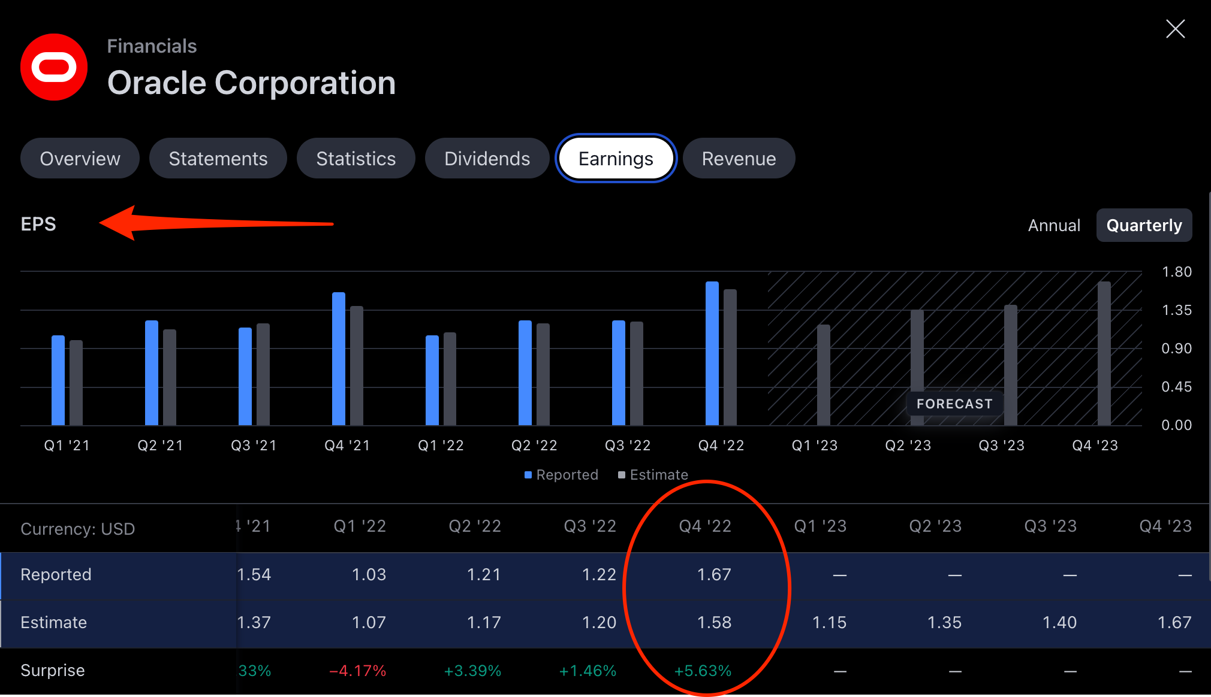Select the Earnings tab

pyautogui.click(x=616, y=159)
